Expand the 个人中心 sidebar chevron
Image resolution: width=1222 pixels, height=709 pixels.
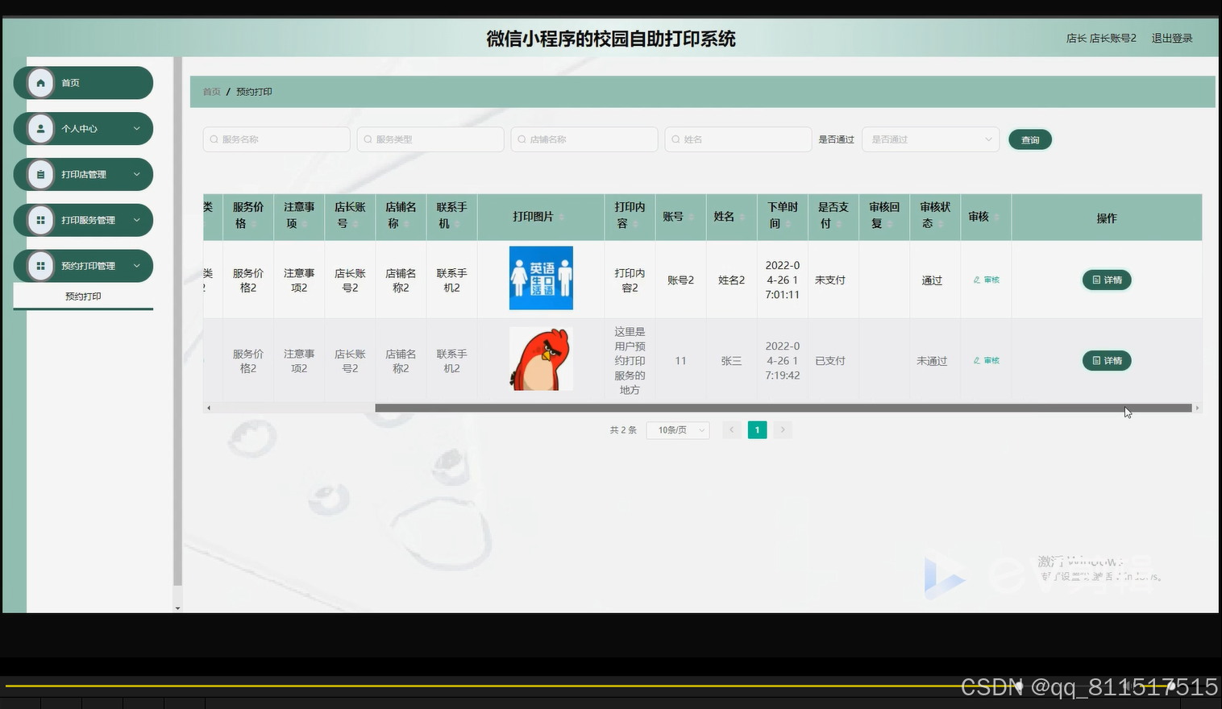click(137, 128)
